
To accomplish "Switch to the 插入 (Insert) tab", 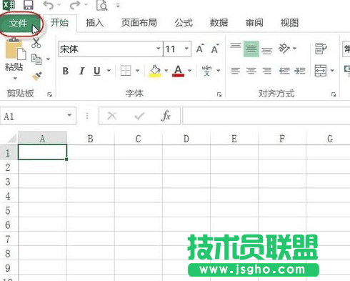I will tap(94, 23).
